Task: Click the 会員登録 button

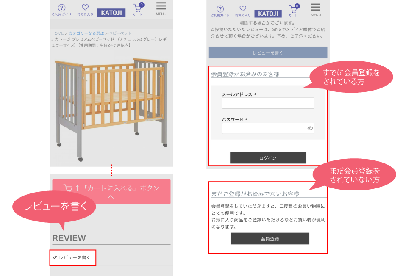Action: (270, 239)
